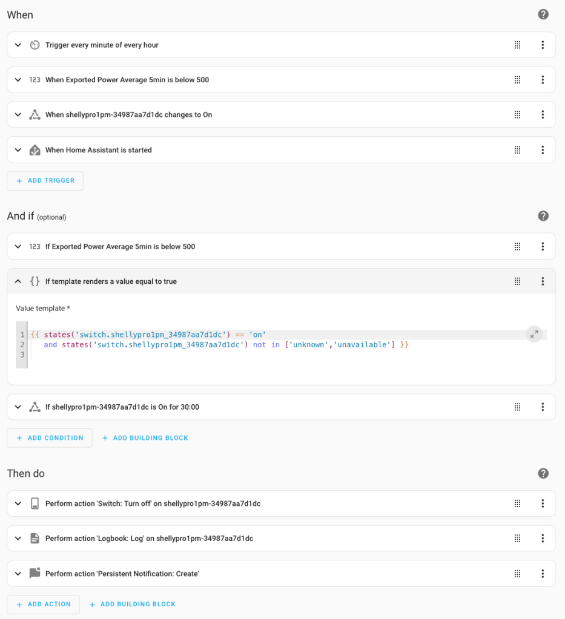Expand 'When Home Assistant is started' trigger
565x619 pixels.
pyautogui.click(x=18, y=150)
